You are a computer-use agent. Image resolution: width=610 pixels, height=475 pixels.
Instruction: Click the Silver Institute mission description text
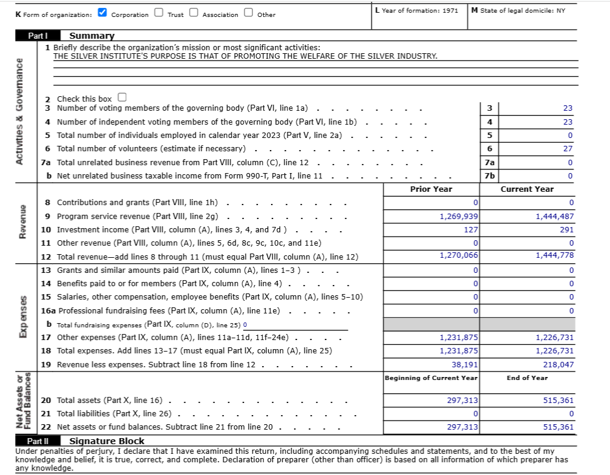(x=245, y=56)
